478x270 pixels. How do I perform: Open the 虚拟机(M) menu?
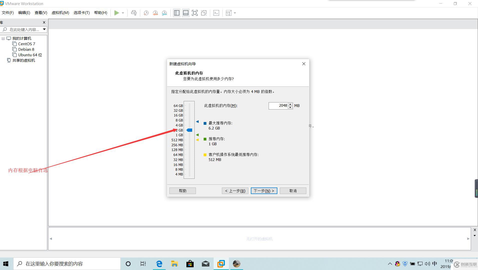click(60, 13)
